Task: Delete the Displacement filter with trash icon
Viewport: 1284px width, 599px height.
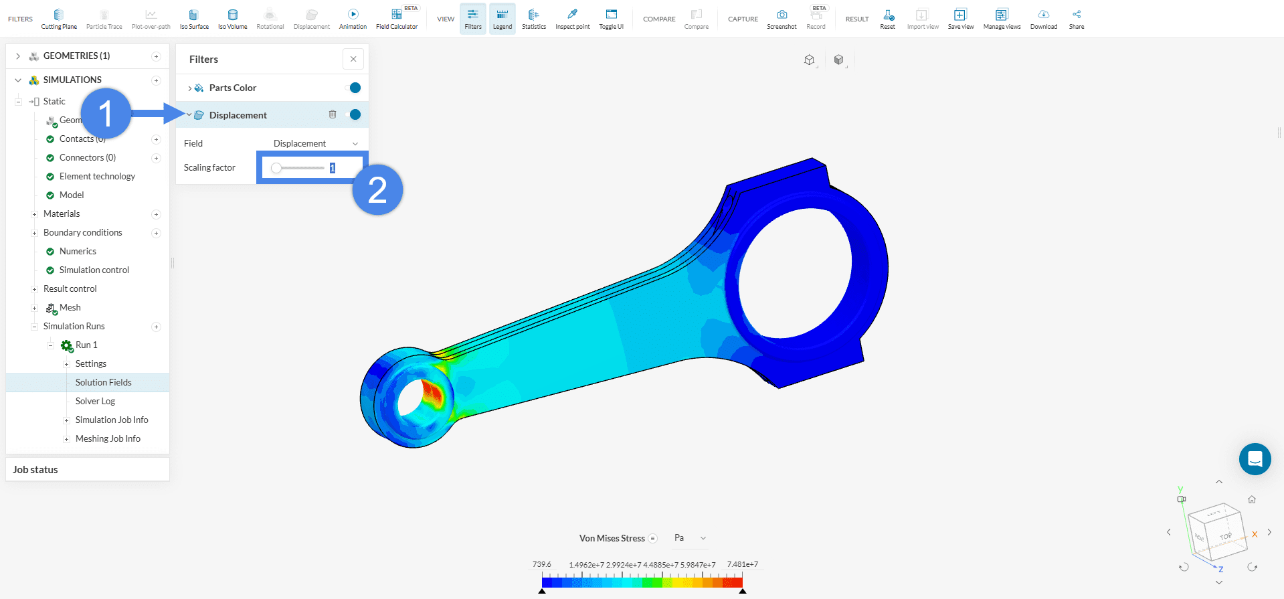Action: (x=333, y=114)
